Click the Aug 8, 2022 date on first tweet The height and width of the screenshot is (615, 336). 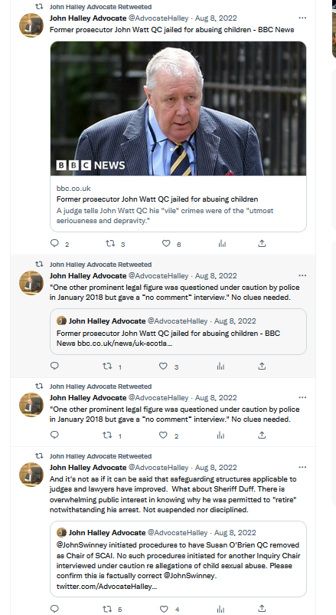[x=216, y=18]
